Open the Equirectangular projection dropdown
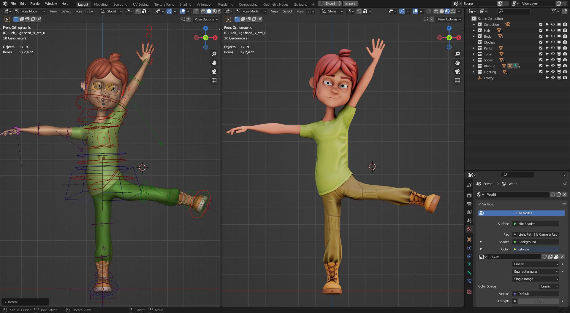This screenshot has width=570, height=313. pos(536,272)
